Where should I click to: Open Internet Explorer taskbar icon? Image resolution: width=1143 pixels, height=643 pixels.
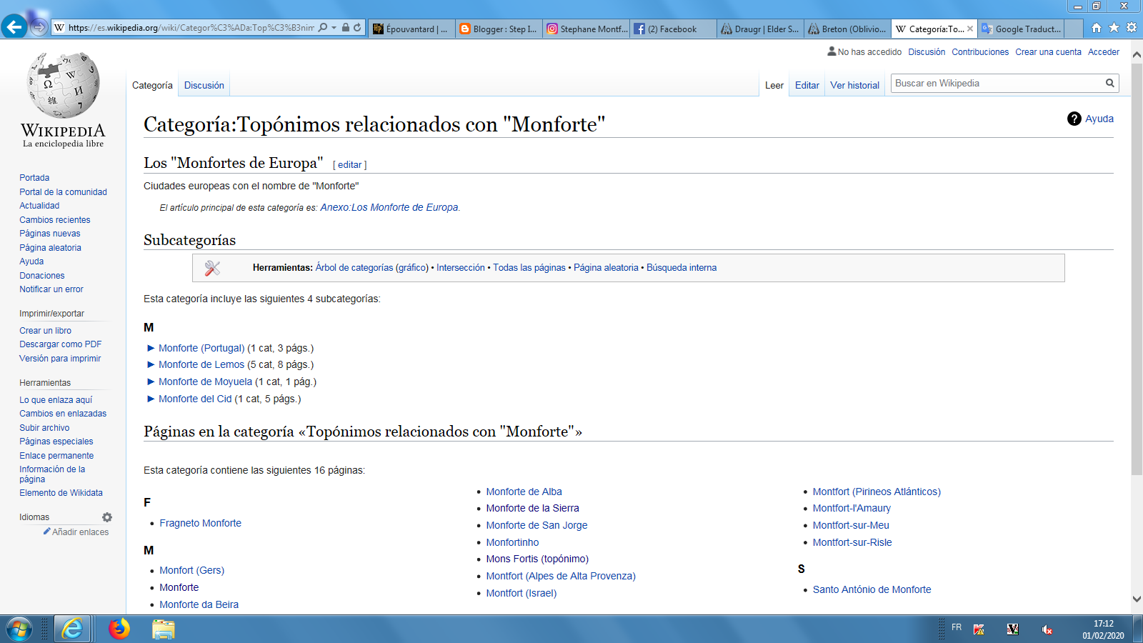point(72,629)
